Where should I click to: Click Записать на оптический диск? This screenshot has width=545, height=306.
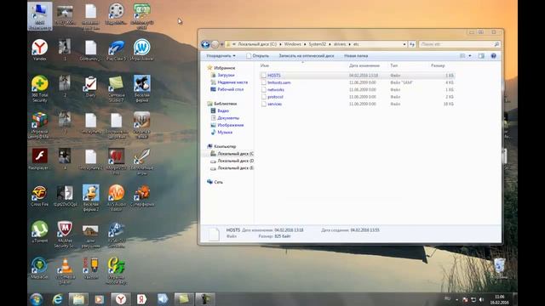(x=307, y=56)
